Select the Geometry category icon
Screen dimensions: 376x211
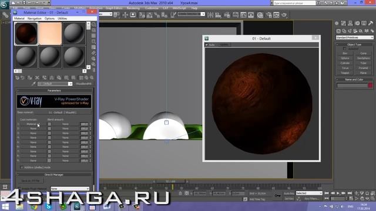click(338, 31)
